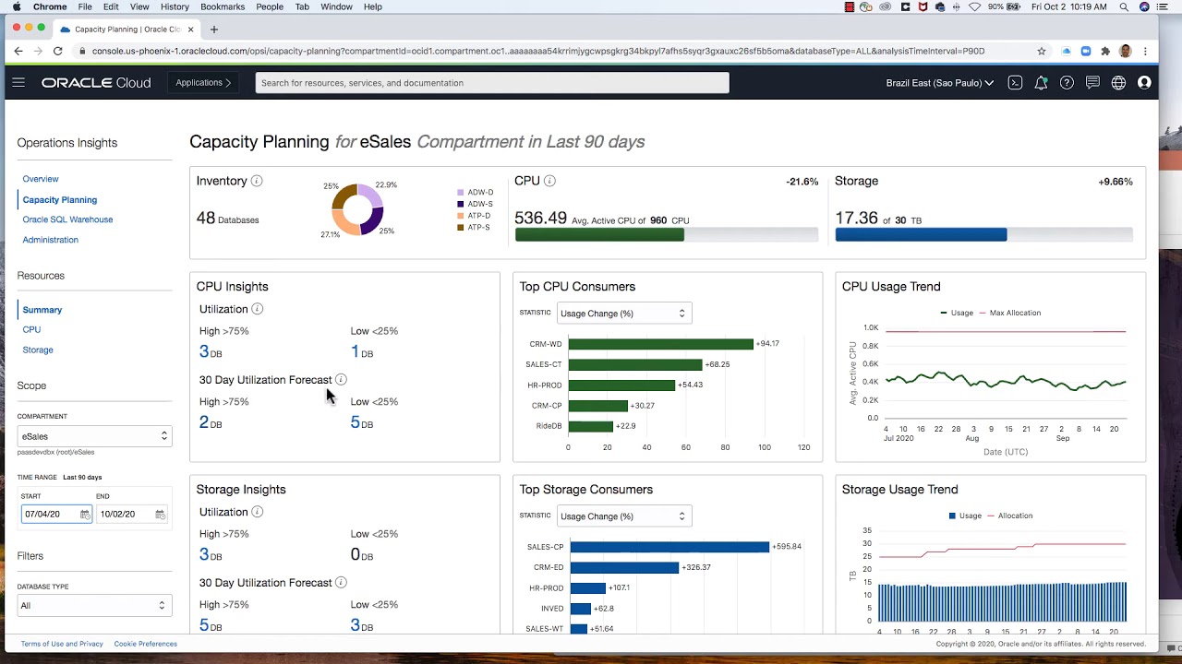This screenshot has height=664, width=1182.
Task: Click Storage Insights Utilization info icon
Action: [258, 512]
